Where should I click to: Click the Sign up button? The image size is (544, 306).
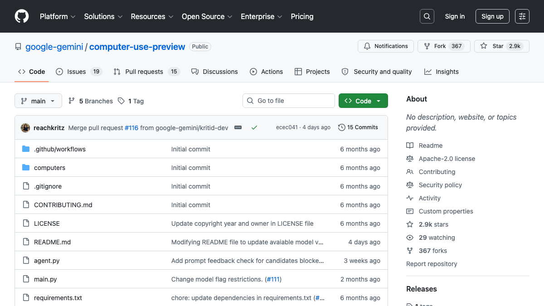point(492,16)
